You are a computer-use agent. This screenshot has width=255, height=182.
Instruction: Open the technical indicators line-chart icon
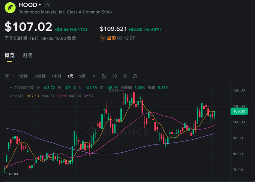(x=104, y=76)
